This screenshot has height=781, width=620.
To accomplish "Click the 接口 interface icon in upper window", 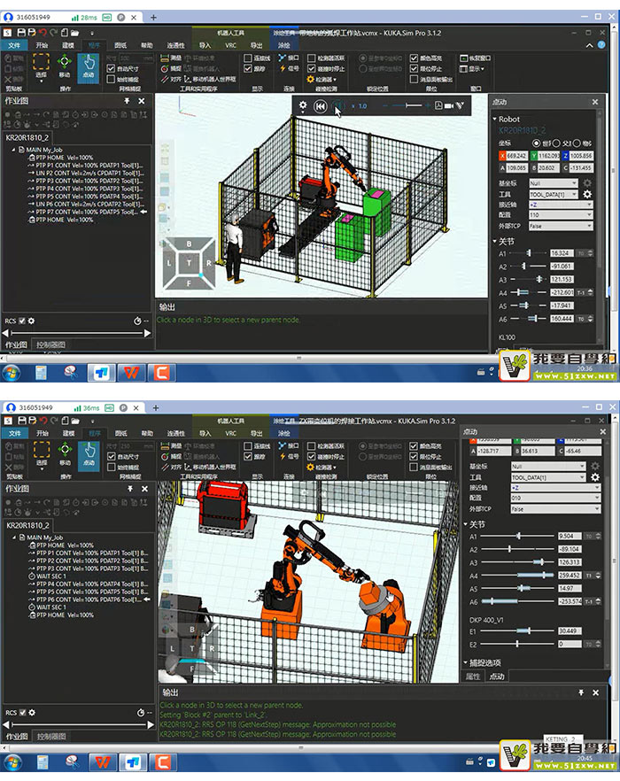I will [289, 58].
